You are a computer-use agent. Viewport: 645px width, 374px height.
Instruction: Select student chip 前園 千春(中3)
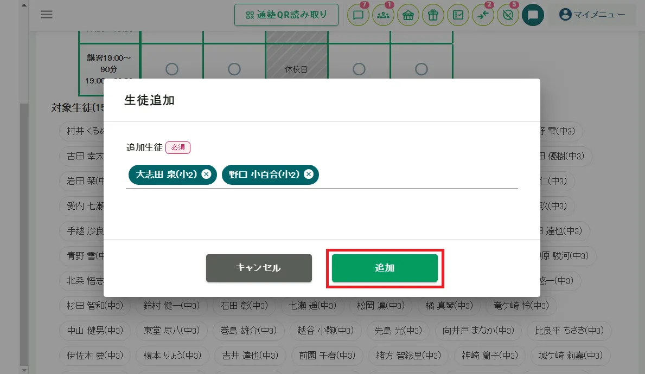(x=327, y=356)
